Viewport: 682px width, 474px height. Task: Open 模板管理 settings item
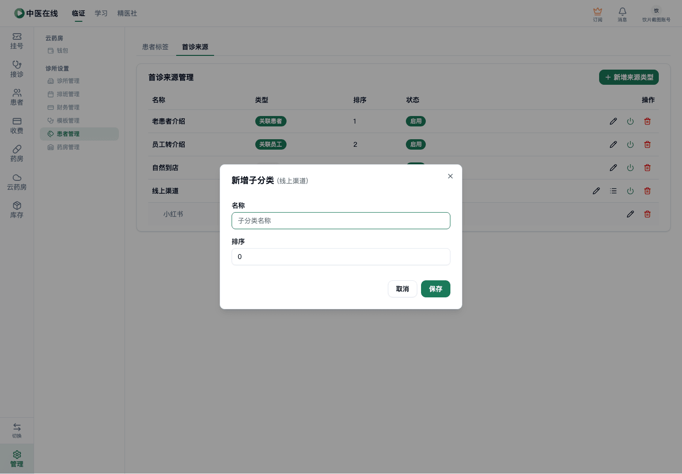(x=63, y=121)
